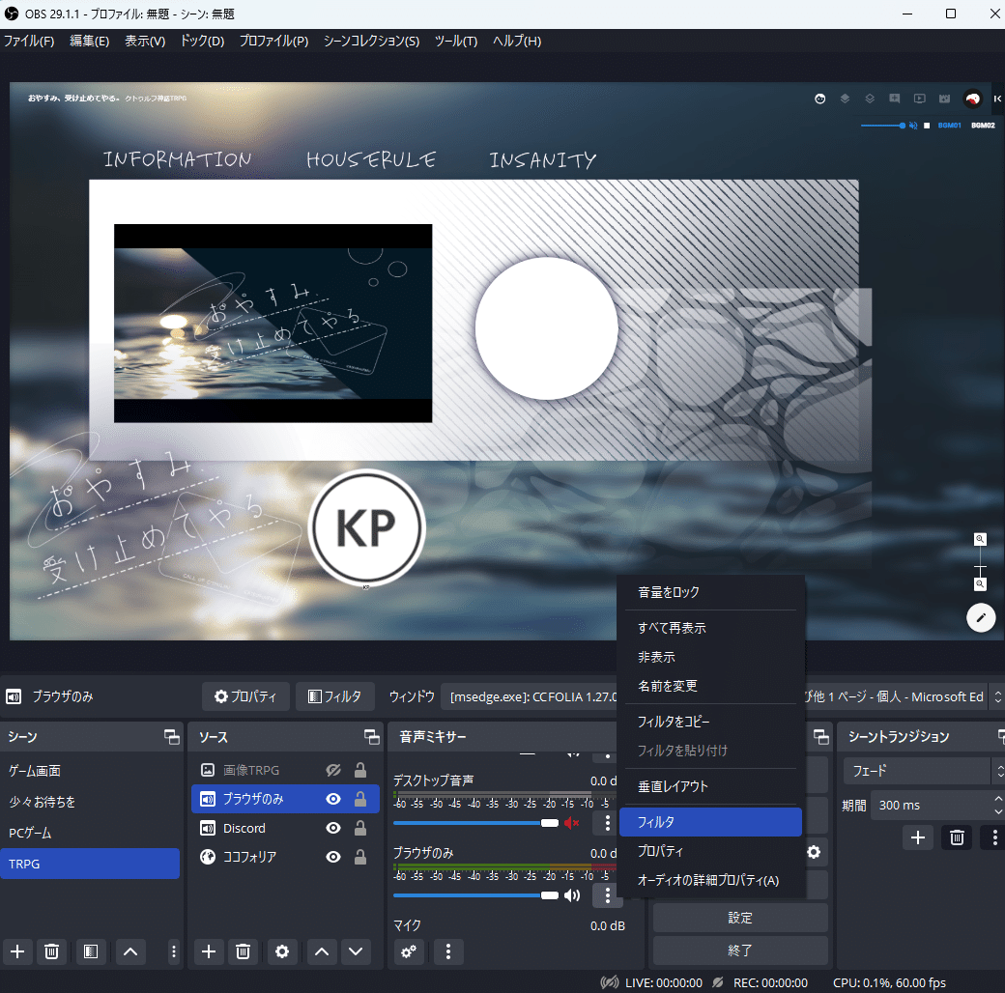Click 終了 button in Controls
Image resolution: width=1005 pixels, height=993 pixels.
tap(740, 950)
